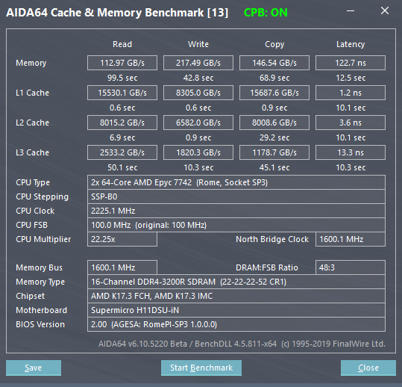Click the L3 Cache Latency 13.3 ns box
Viewport: 402px width, 387px height.
[351, 152]
